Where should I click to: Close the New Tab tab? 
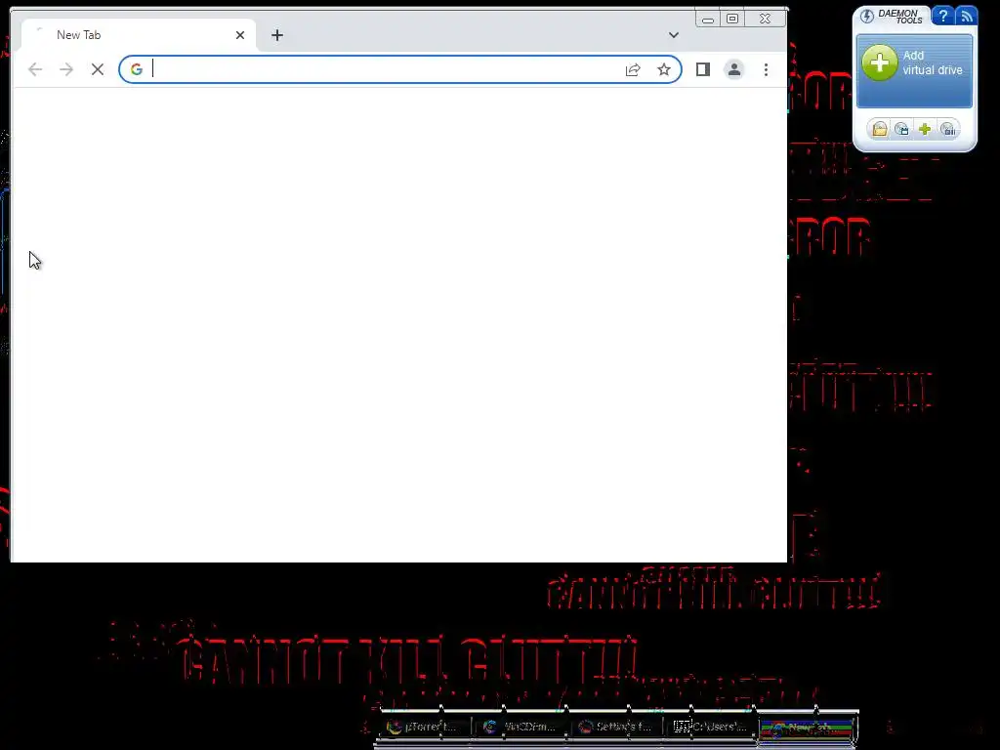240,35
